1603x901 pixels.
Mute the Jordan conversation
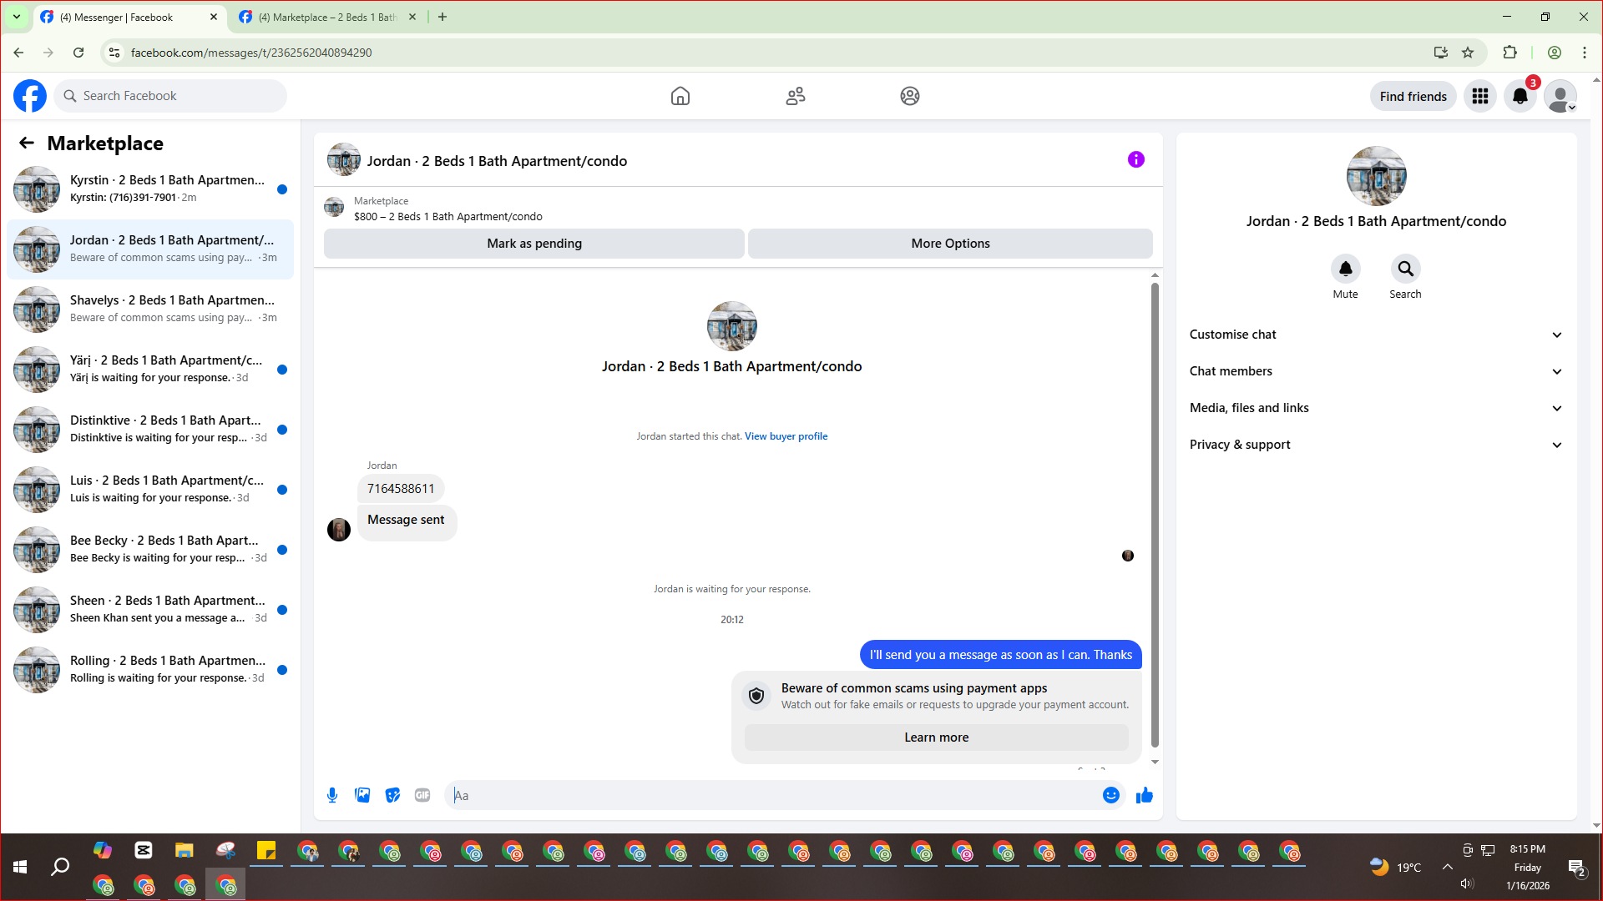pos(1345,269)
